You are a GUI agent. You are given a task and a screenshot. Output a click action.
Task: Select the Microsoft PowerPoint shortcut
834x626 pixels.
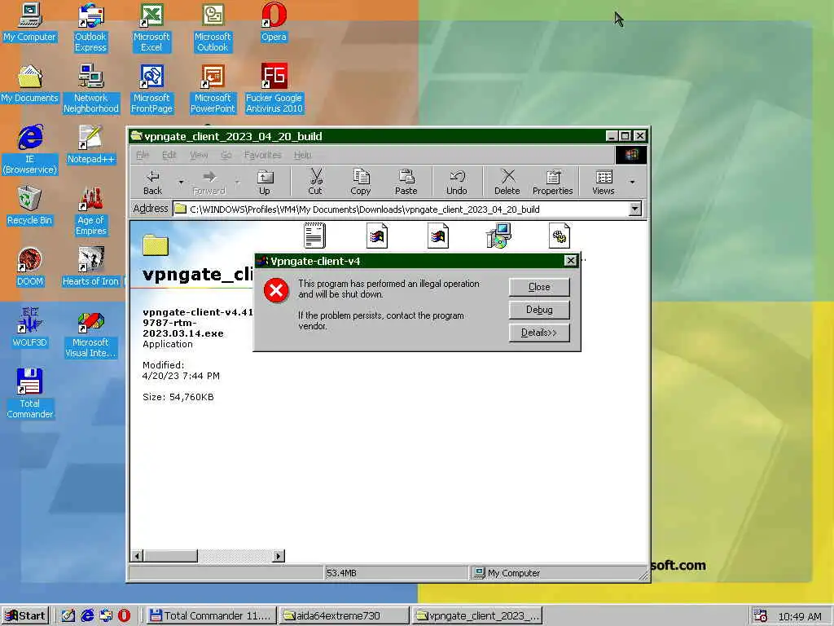pos(213,89)
